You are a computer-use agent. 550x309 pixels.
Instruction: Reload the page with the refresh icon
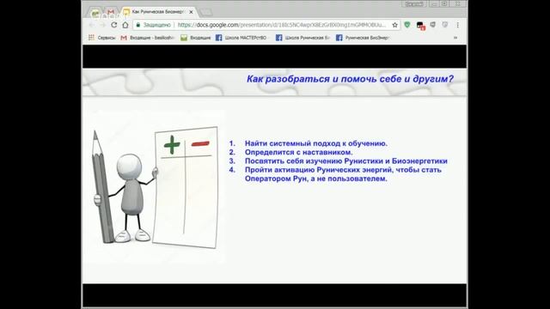click(x=113, y=25)
